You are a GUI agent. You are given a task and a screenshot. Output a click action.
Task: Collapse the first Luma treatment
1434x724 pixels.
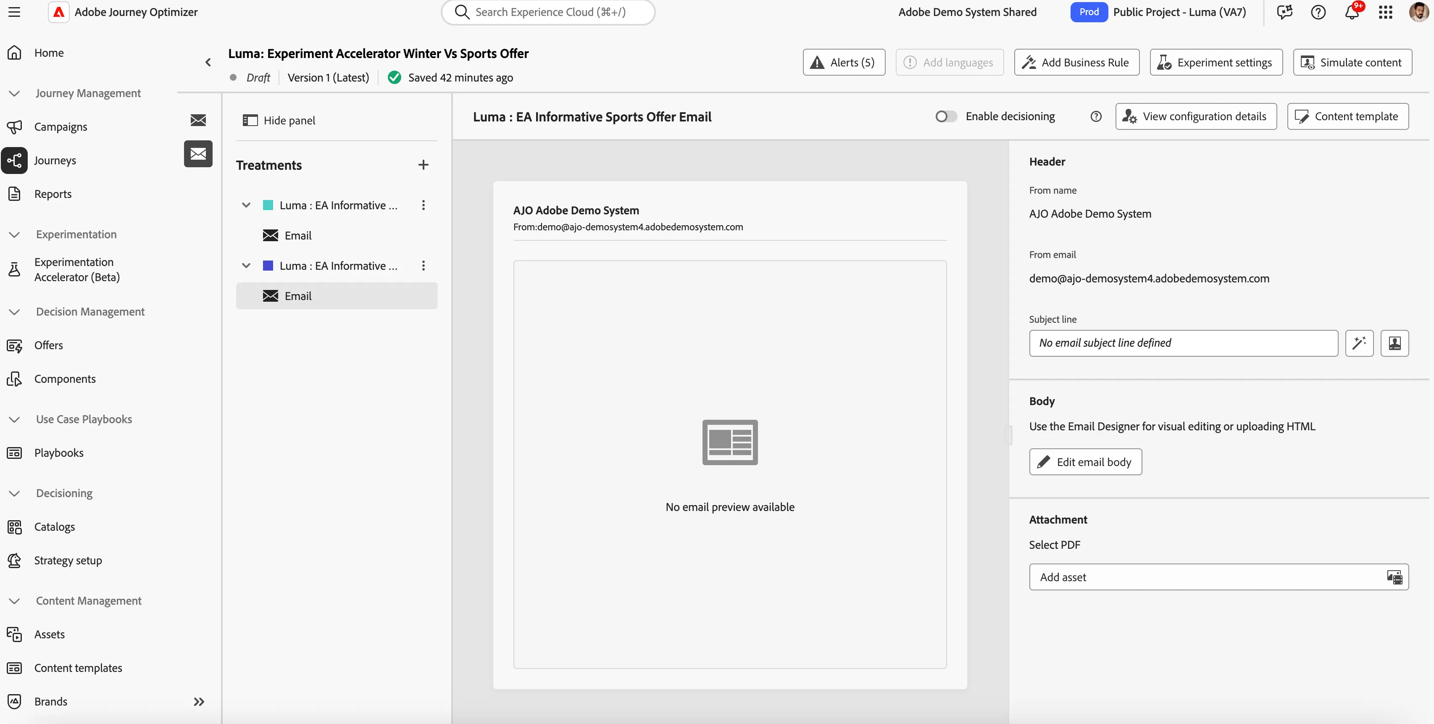pos(246,205)
